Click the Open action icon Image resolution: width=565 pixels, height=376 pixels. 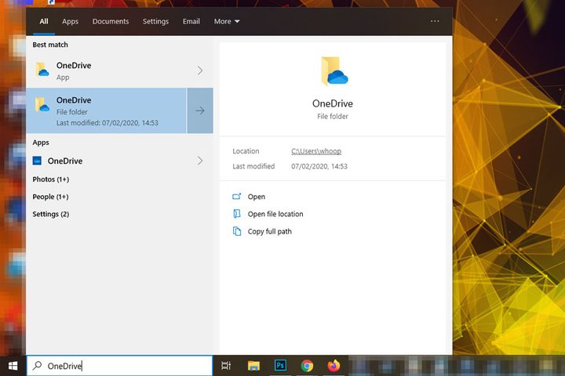pos(237,197)
